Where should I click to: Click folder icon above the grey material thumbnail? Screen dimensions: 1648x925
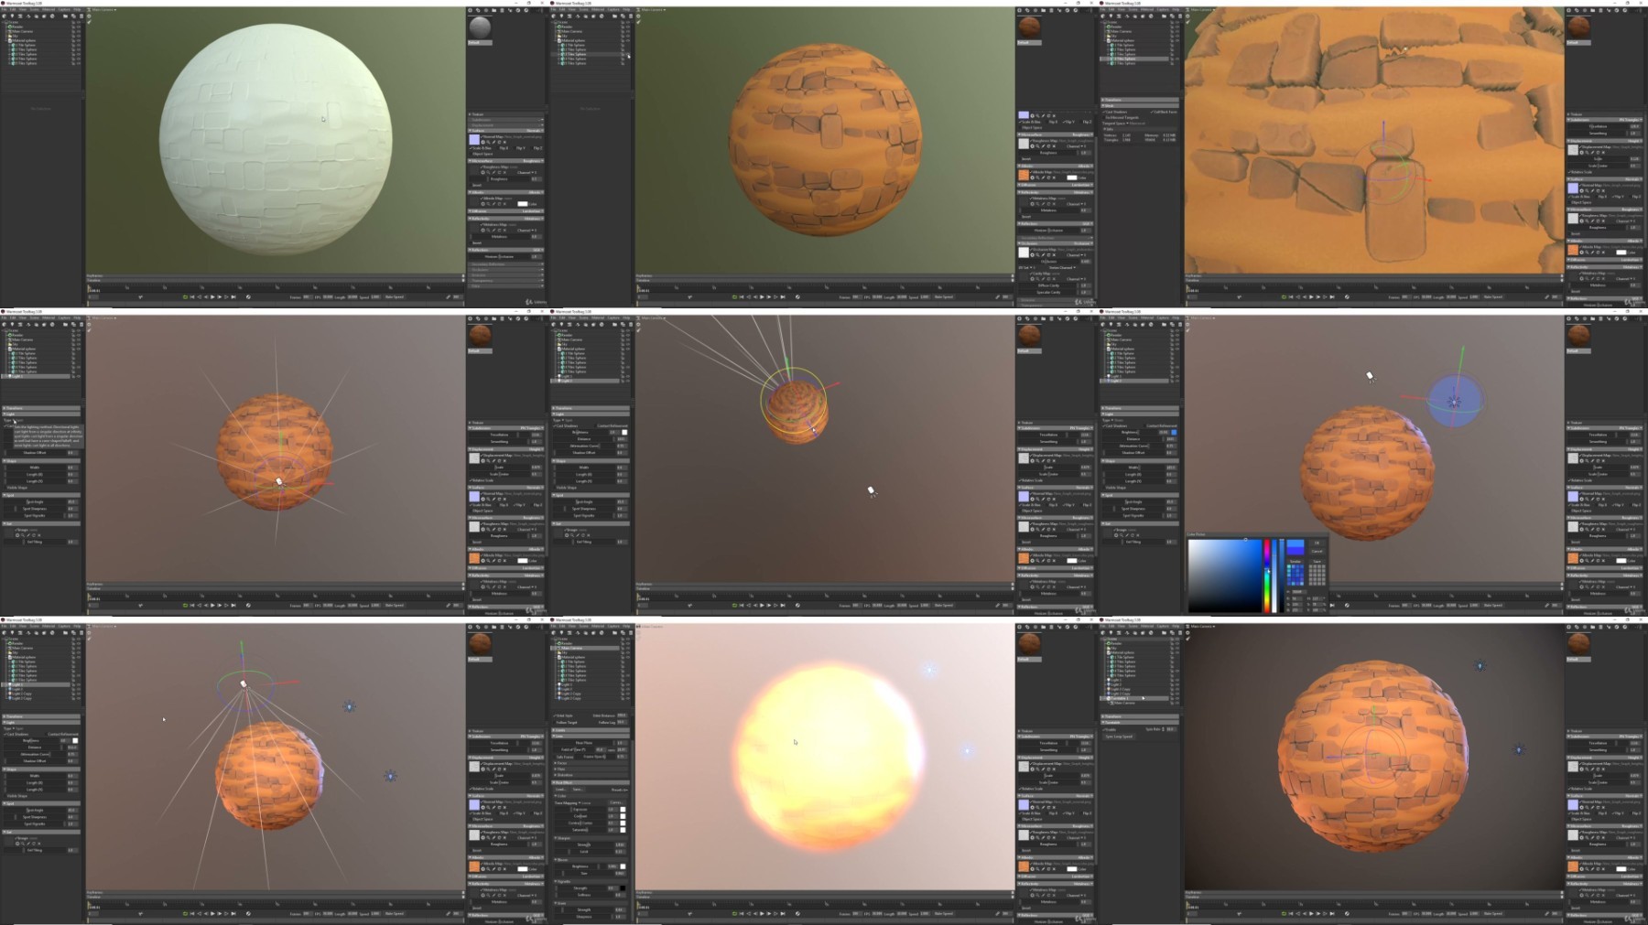click(x=494, y=10)
